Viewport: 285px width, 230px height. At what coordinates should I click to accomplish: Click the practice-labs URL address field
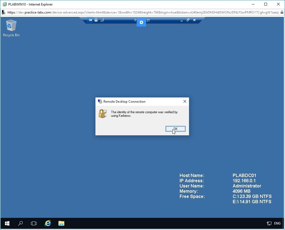[x=143, y=12]
